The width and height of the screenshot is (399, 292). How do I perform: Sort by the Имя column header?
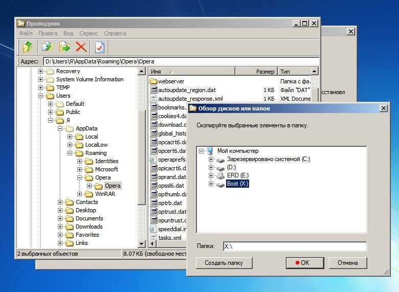tap(191, 72)
